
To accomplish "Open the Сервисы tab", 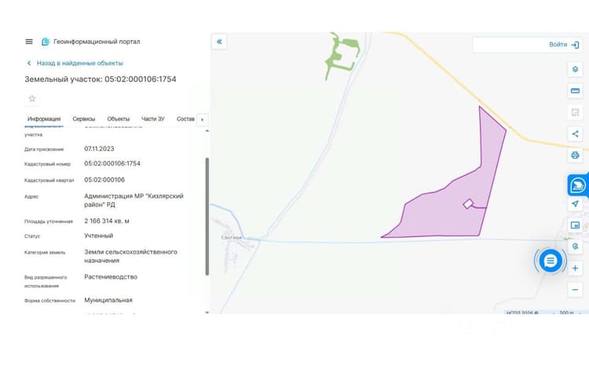I will click(84, 119).
